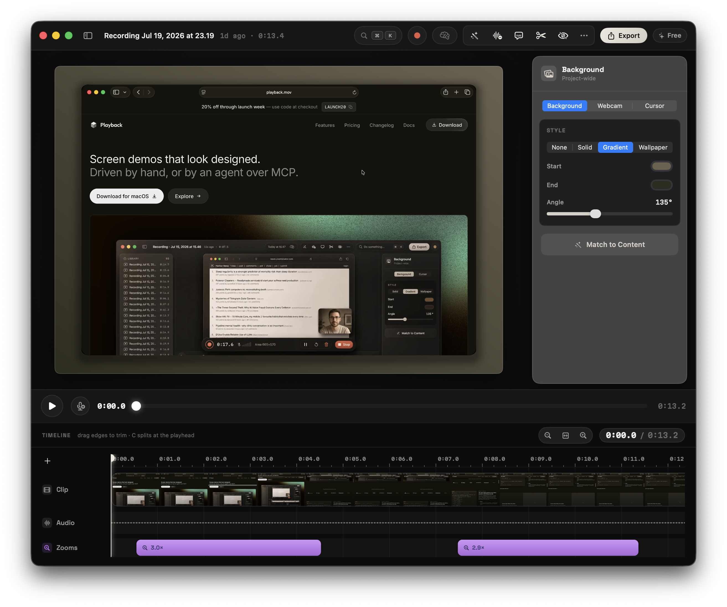The height and width of the screenshot is (607, 727).
Task: Click the playback.mov address bar in the preview
Action: point(279,92)
